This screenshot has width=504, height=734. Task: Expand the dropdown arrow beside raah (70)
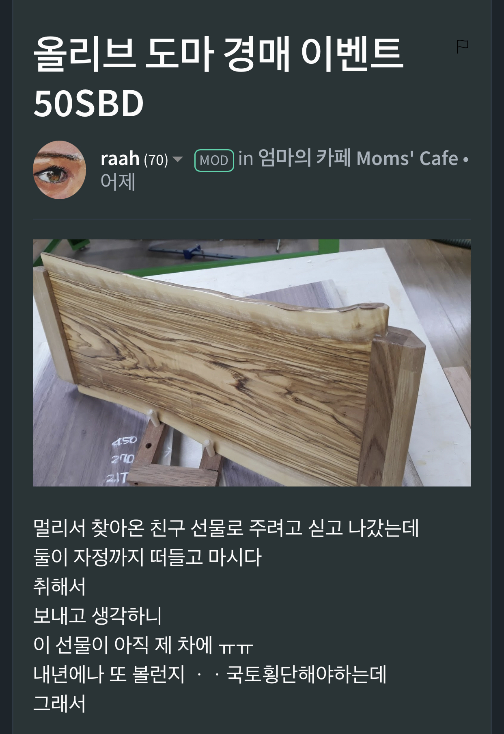(178, 159)
